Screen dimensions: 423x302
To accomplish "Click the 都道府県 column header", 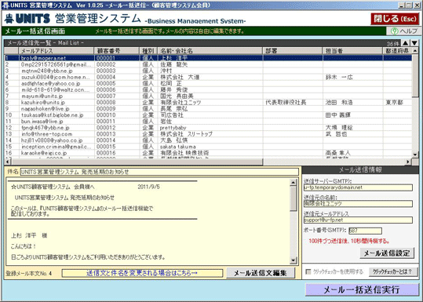I will pos(397,51).
